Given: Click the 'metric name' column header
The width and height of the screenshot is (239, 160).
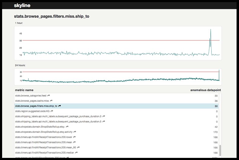Looking at the screenshot, I should coord(24,90).
